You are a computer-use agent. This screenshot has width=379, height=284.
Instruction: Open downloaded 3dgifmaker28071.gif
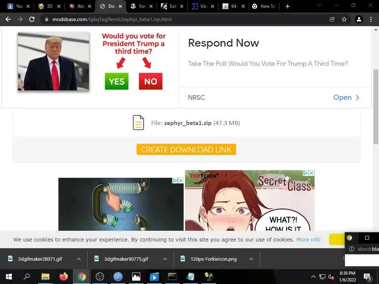pyautogui.click(x=40, y=259)
